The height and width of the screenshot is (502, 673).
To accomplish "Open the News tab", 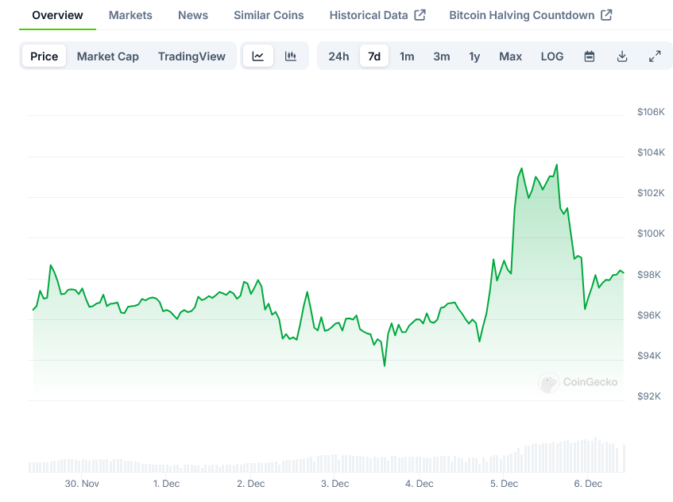I will click(193, 15).
